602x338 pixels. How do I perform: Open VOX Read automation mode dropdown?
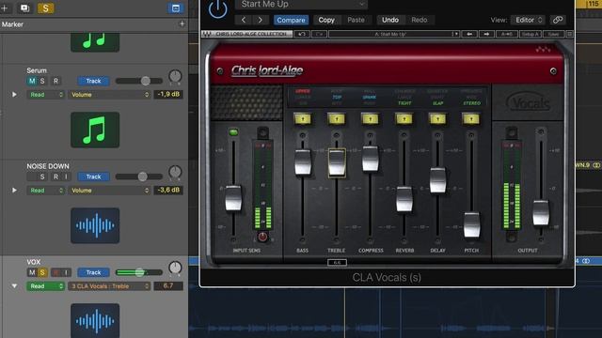tap(45, 286)
